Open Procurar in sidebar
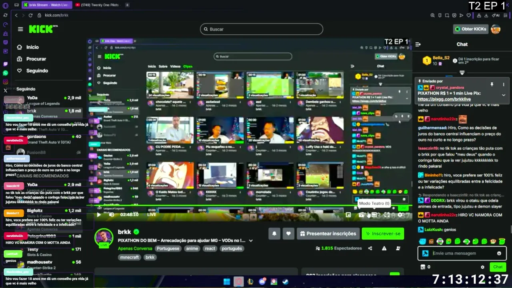Screen dimensions: 512x288 (x=32, y=59)
